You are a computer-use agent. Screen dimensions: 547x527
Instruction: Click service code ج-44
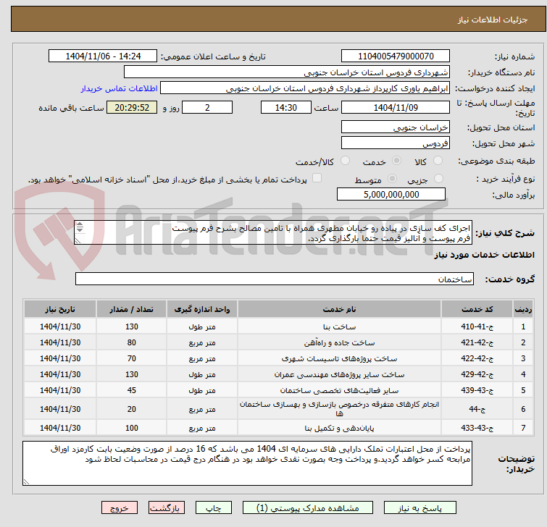coord(477,409)
